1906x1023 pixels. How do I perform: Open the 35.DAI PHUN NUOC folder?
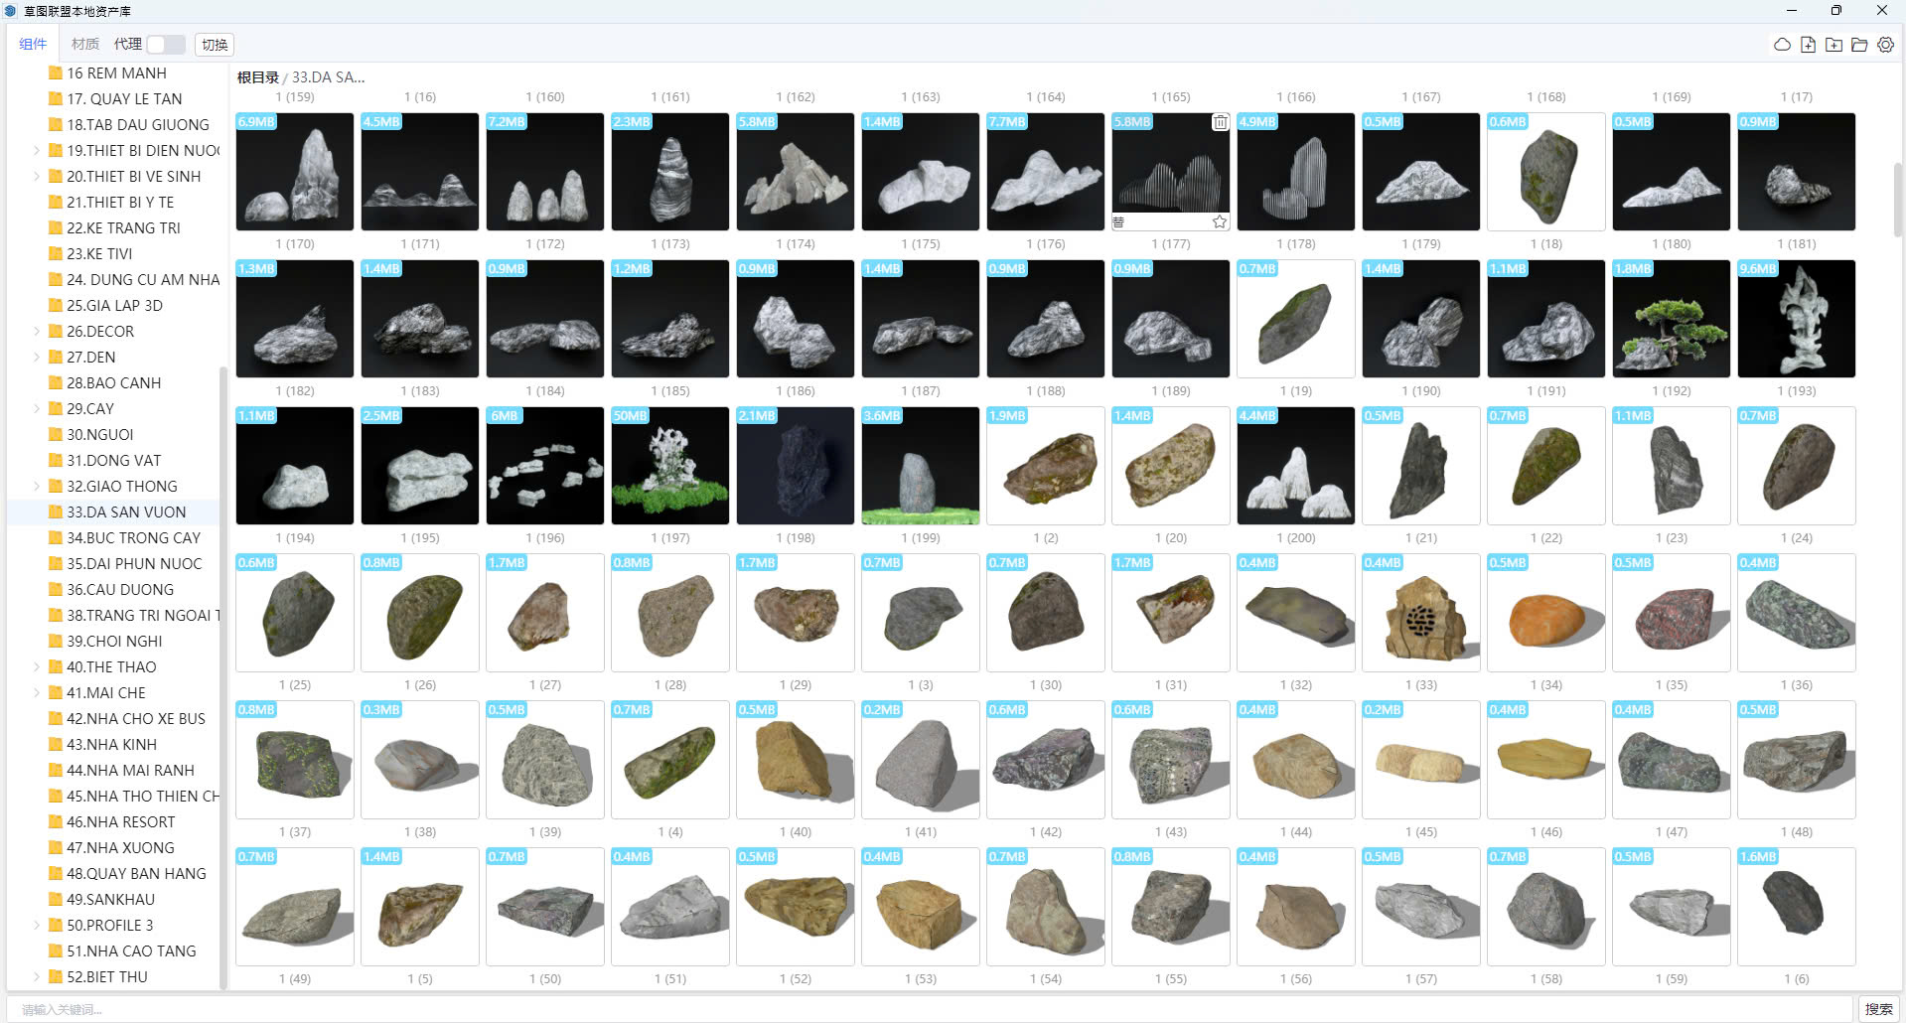pyautogui.click(x=134, y=564)
